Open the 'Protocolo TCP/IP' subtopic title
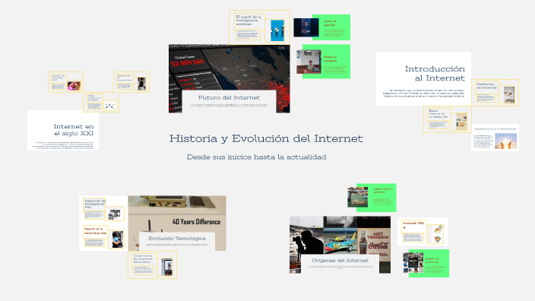 coord(413,225)
